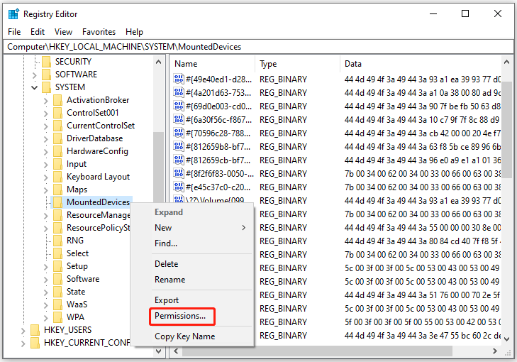Click the RNG folder icon

[57, 241]
